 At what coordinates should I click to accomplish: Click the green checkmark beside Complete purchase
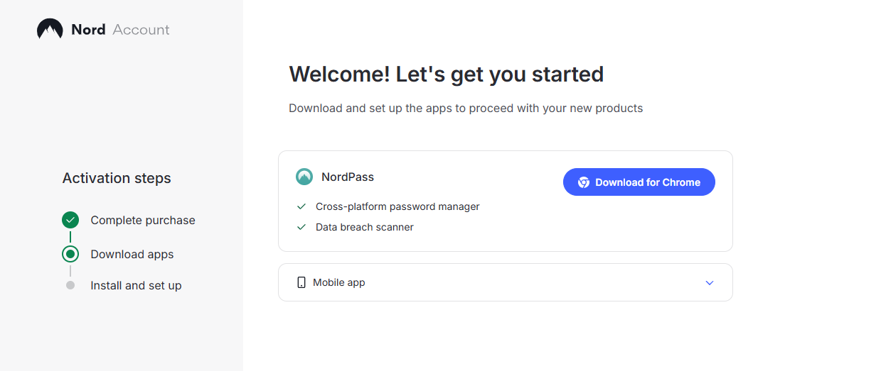pos(70,220)
